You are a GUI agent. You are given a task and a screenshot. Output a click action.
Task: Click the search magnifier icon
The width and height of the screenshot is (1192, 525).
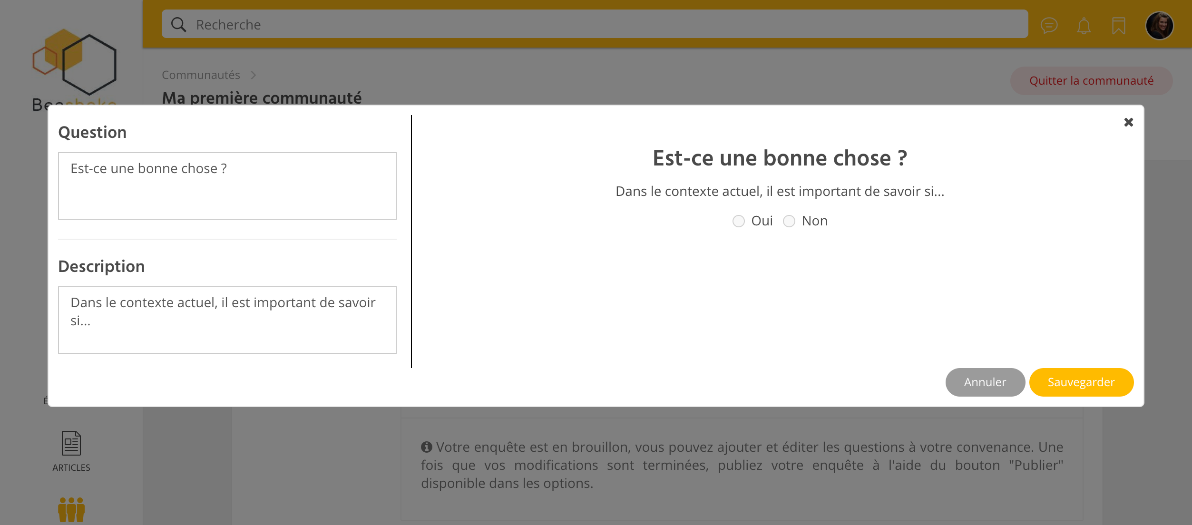(x=178, y=25)
